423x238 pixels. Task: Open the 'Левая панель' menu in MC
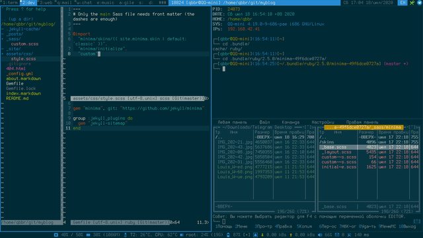pyautogui.click(x=232, y=122)
